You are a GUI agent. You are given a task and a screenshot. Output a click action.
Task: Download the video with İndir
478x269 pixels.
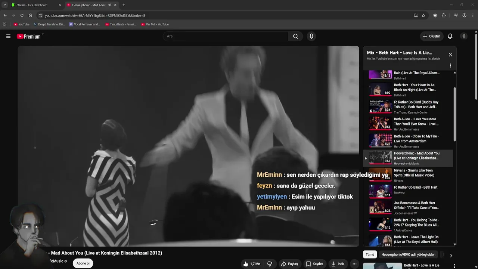coord(337,264)
